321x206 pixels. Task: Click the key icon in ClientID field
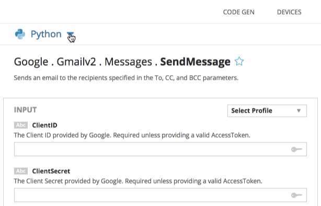coord(296,150)
